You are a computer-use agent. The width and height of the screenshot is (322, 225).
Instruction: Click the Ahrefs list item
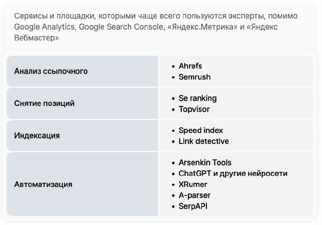pyautogui.click(x=190, y=66)
